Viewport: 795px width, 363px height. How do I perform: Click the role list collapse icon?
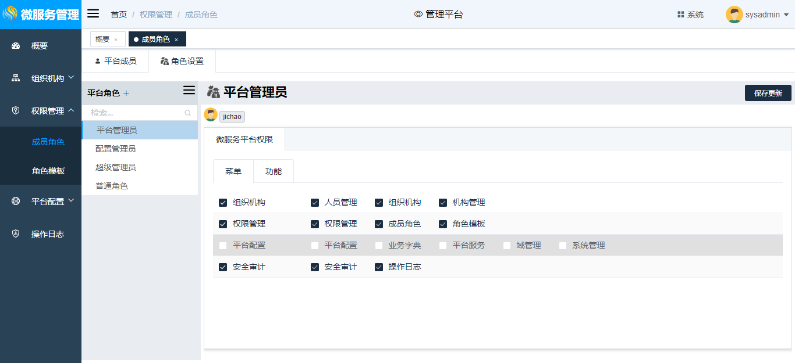coord(189,90)
